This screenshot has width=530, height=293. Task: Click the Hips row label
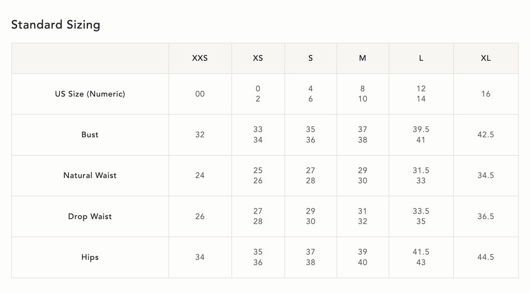point(90,257)
